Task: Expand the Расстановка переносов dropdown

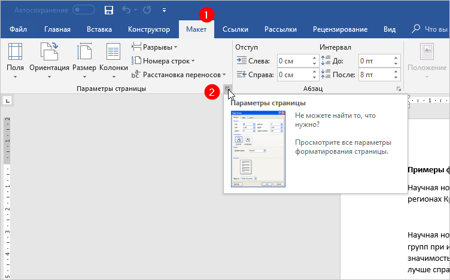Action: [x=180, y=75]
